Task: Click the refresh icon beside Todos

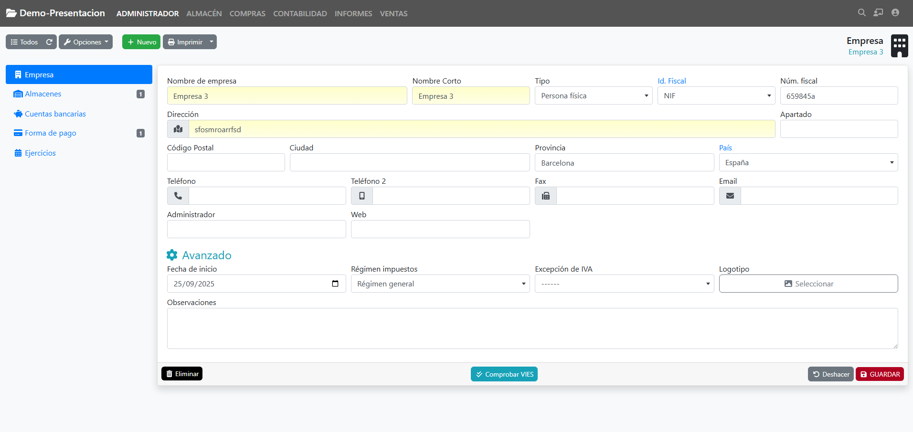Action: [49, 42]
